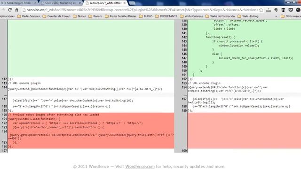Click "'offset': offset," on line 139
The width and height of the screenshot is (301, 169).
pos(226,25)
